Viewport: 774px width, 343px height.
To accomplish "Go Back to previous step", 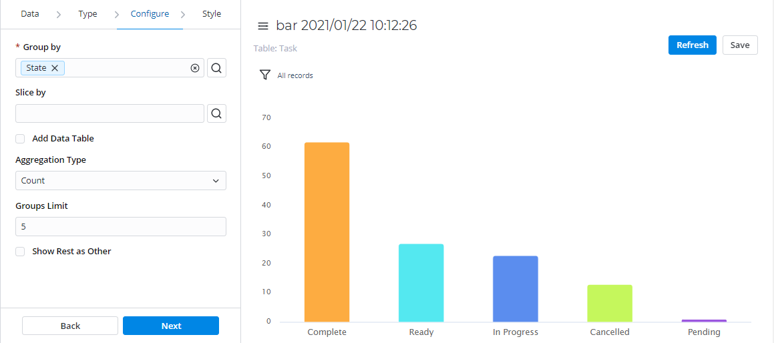I will [x=70, y=326].
